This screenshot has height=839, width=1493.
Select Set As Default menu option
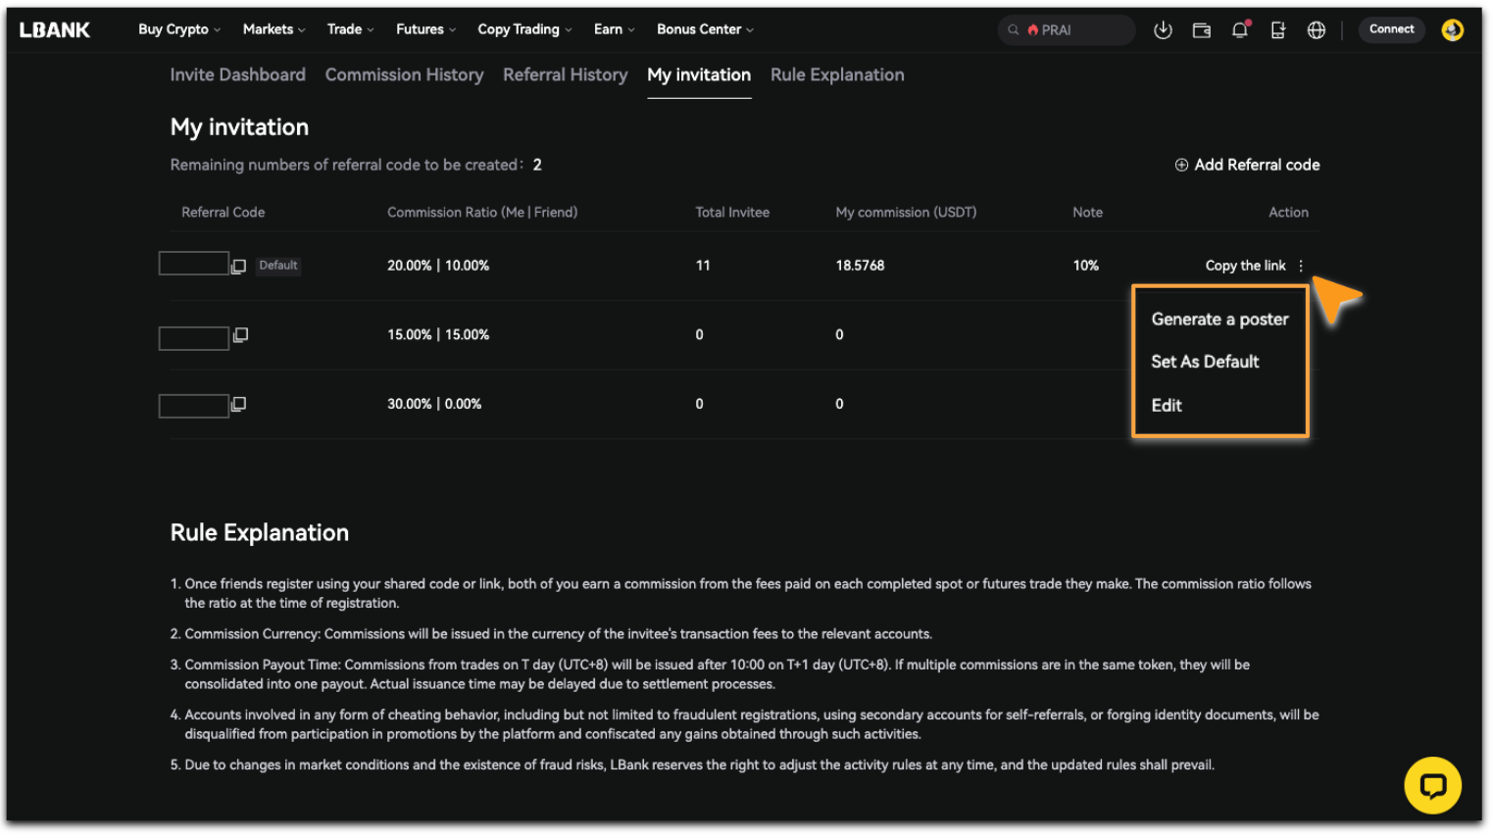pyautogui.click(x=1205, y=362)
